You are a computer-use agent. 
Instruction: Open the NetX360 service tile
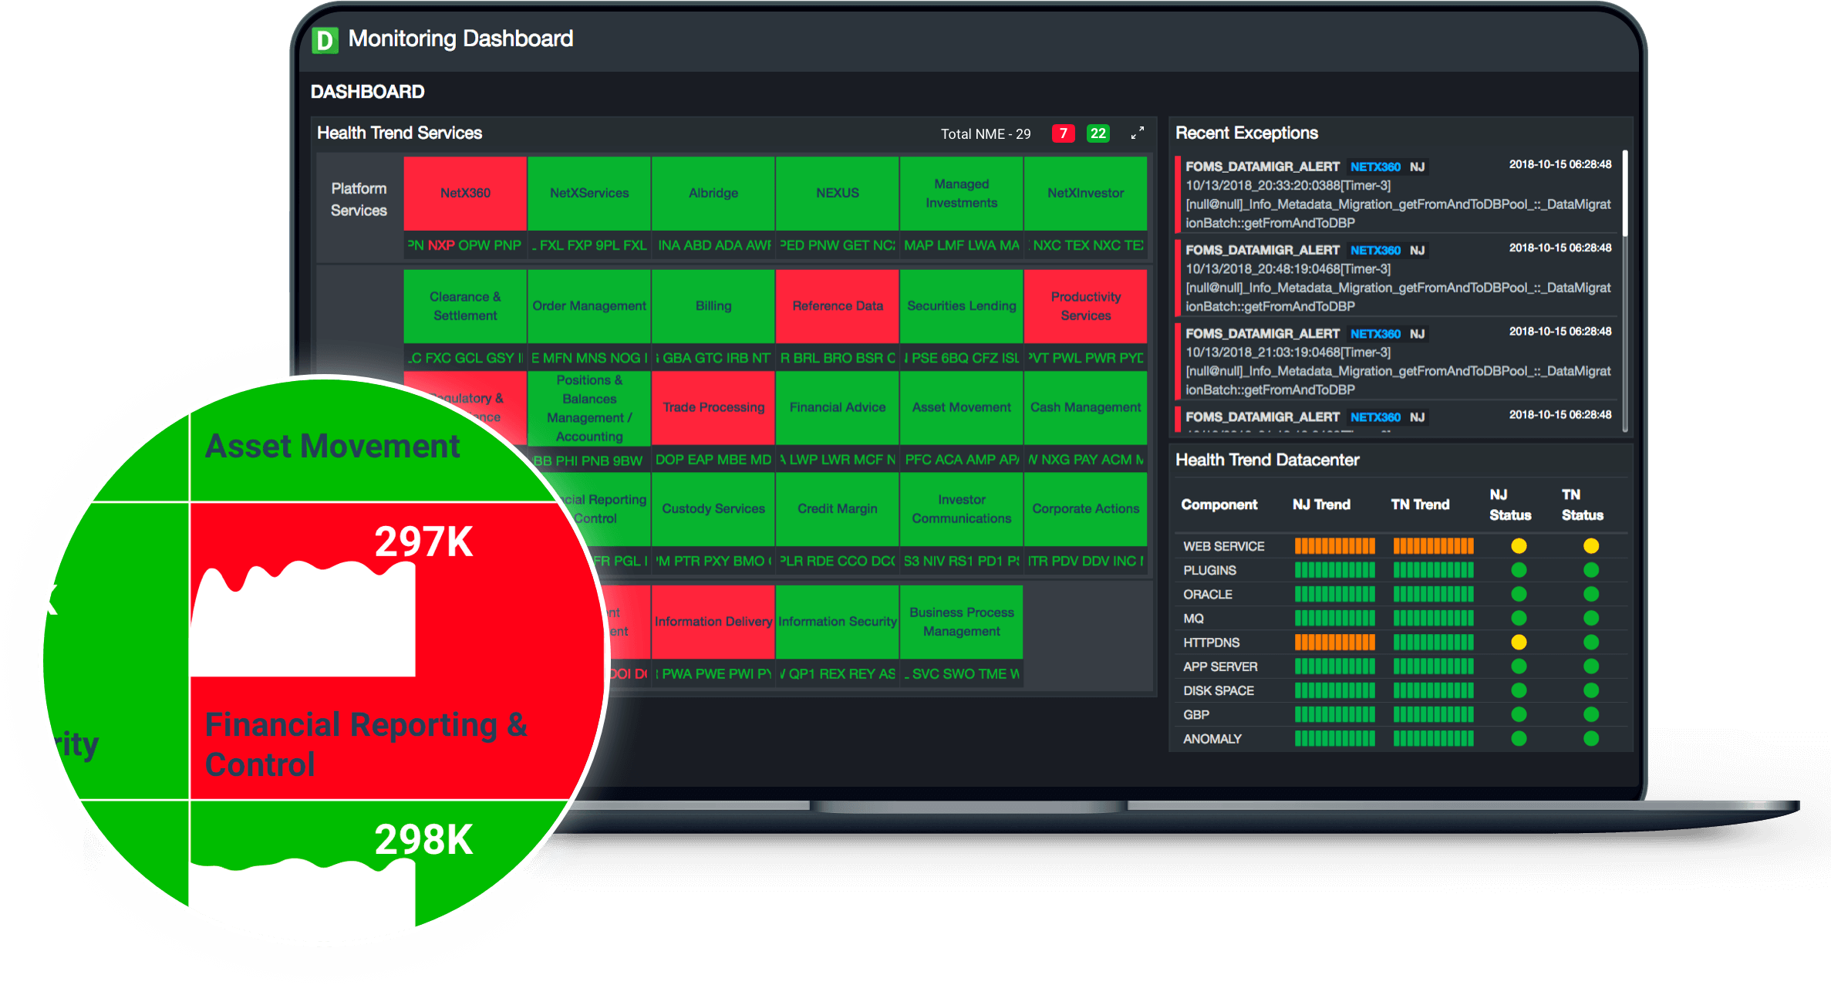[x=465, y=193]
